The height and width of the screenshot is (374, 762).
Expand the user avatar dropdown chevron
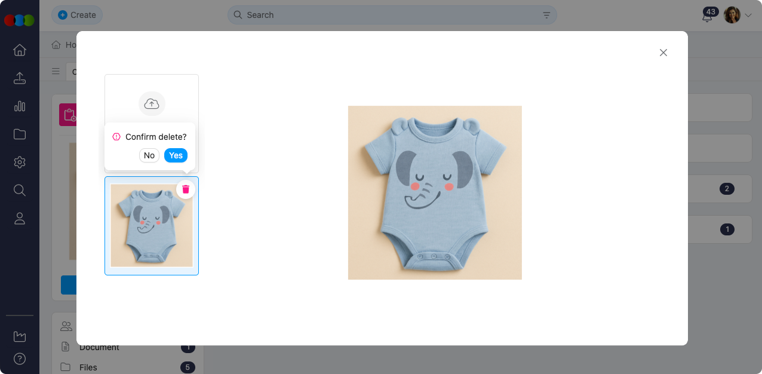(748, 16)
